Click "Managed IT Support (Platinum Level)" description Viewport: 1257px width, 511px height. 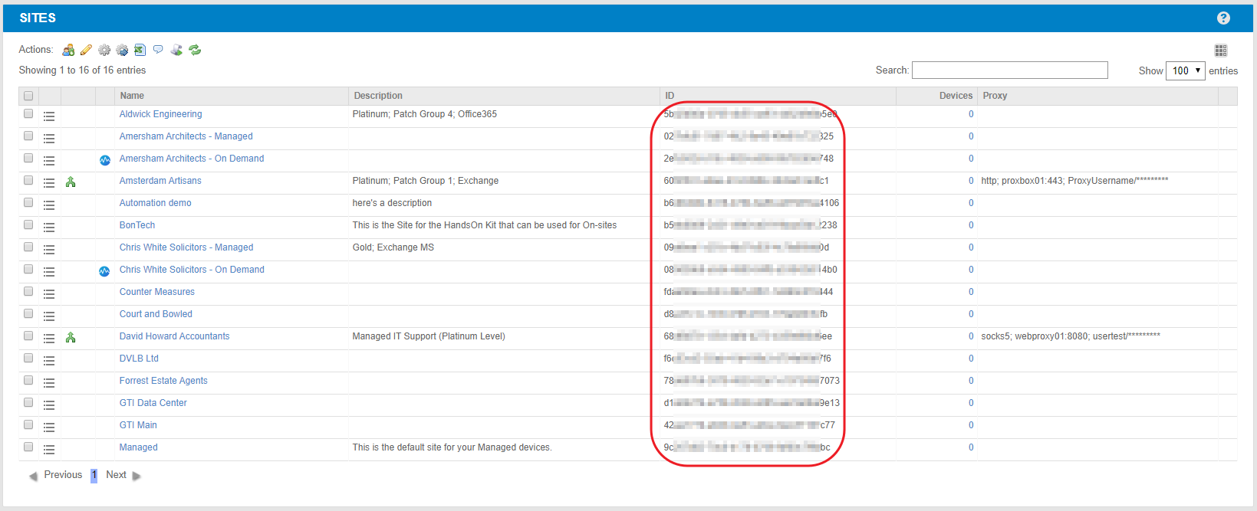(x=429, y=336)
